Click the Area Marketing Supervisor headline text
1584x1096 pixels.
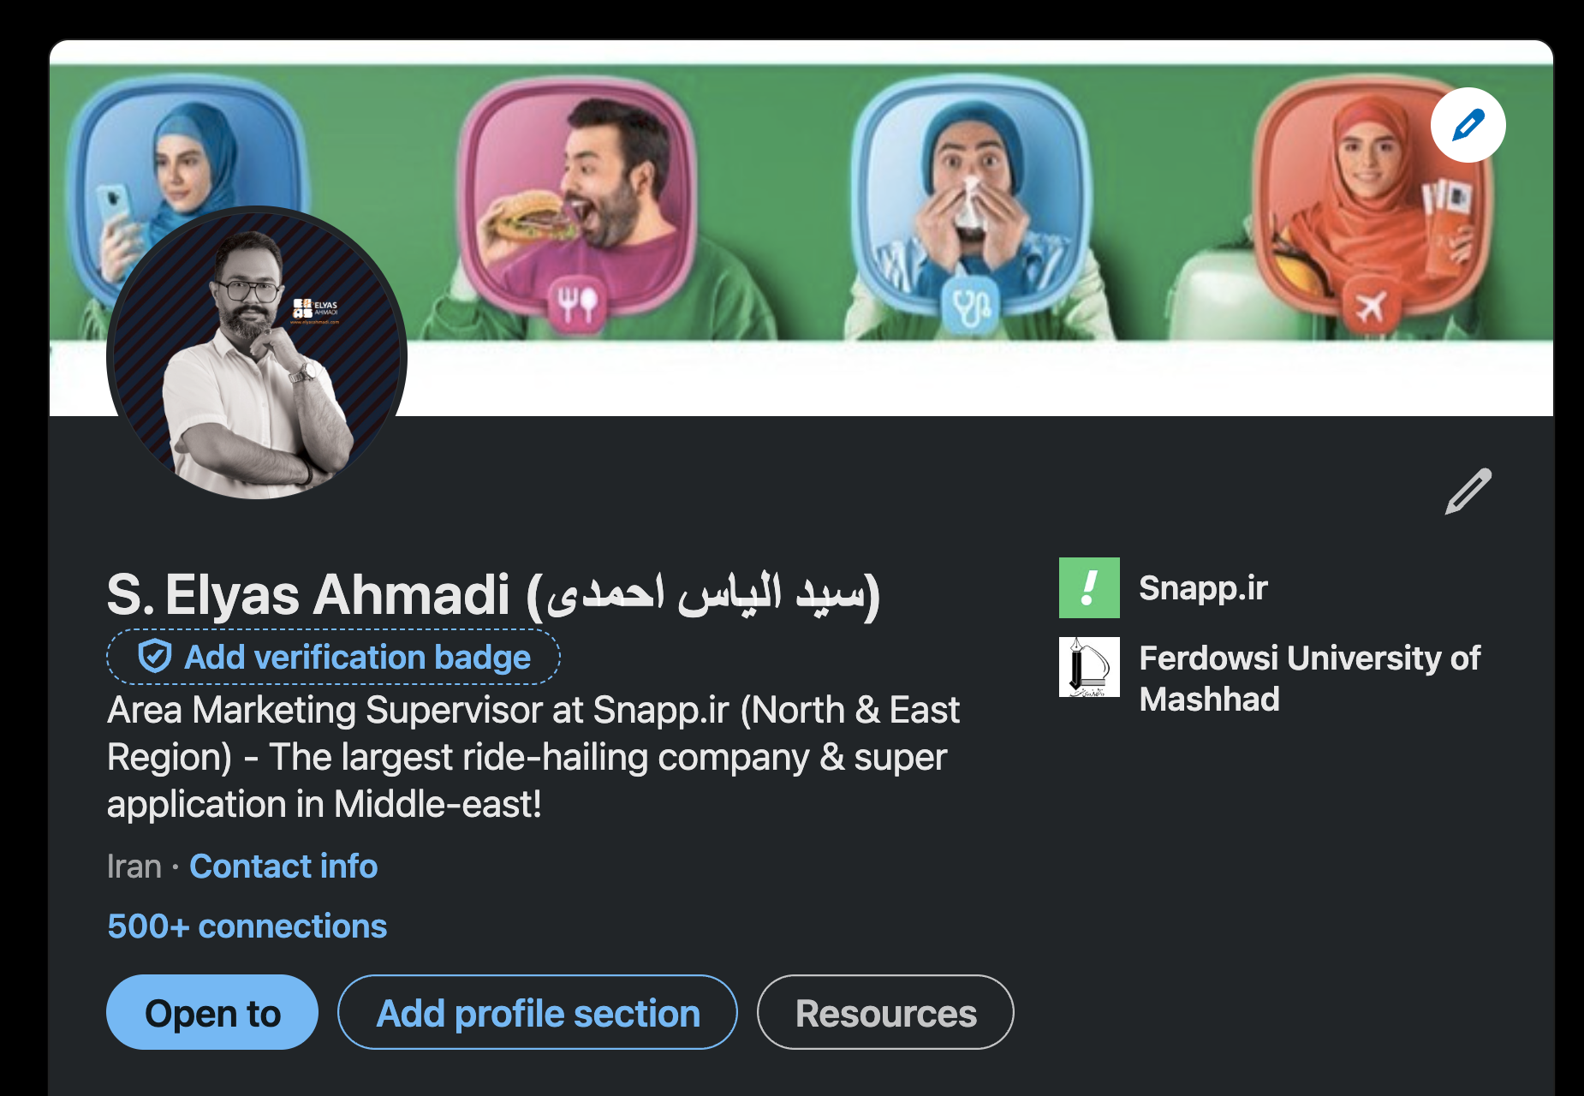point(533,757)
